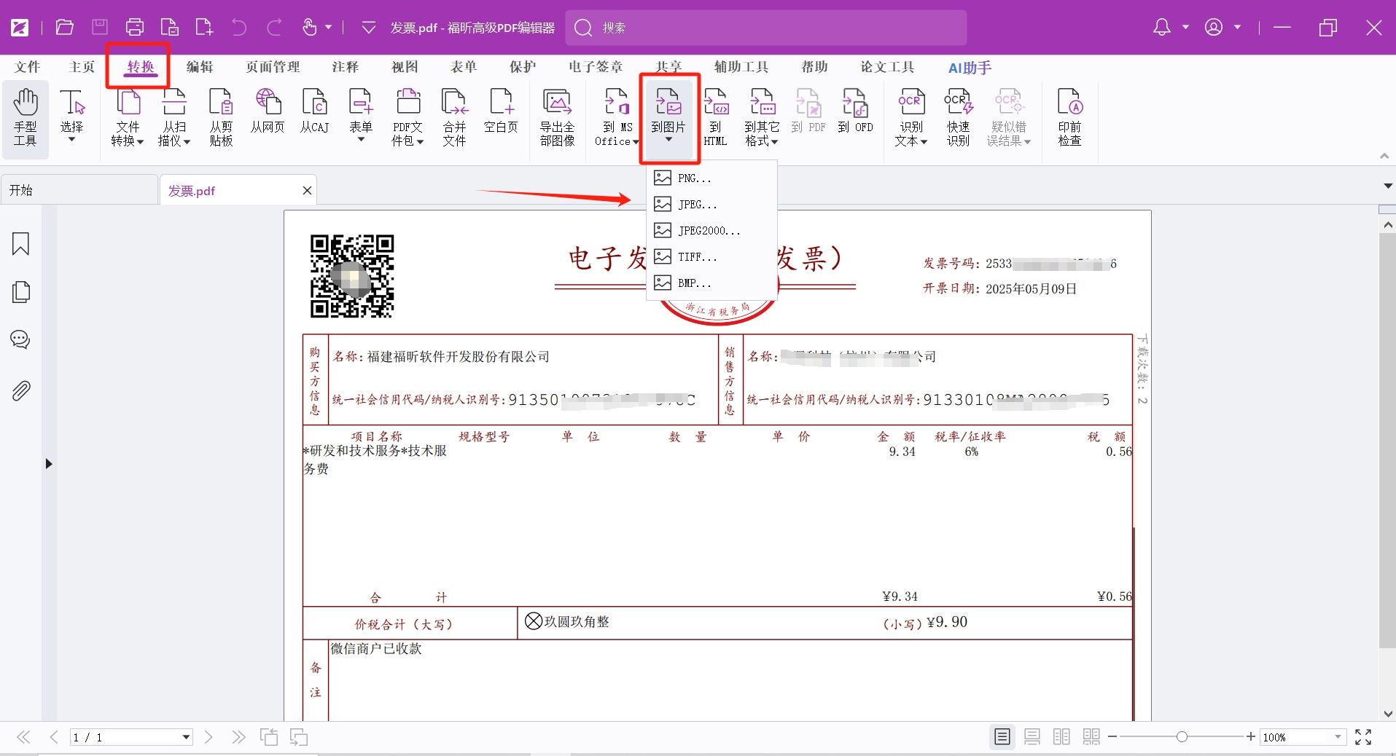
Task: Run Quick OCR recognition (快速识别)
Action: click(x=958, y=118)
